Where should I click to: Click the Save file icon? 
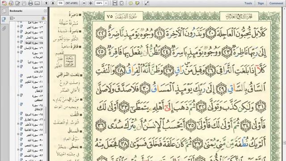[24, 3]
